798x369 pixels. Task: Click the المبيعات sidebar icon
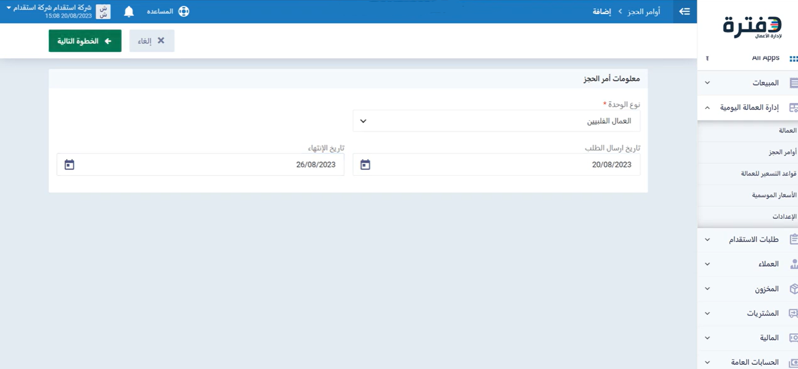coord(793,83)
